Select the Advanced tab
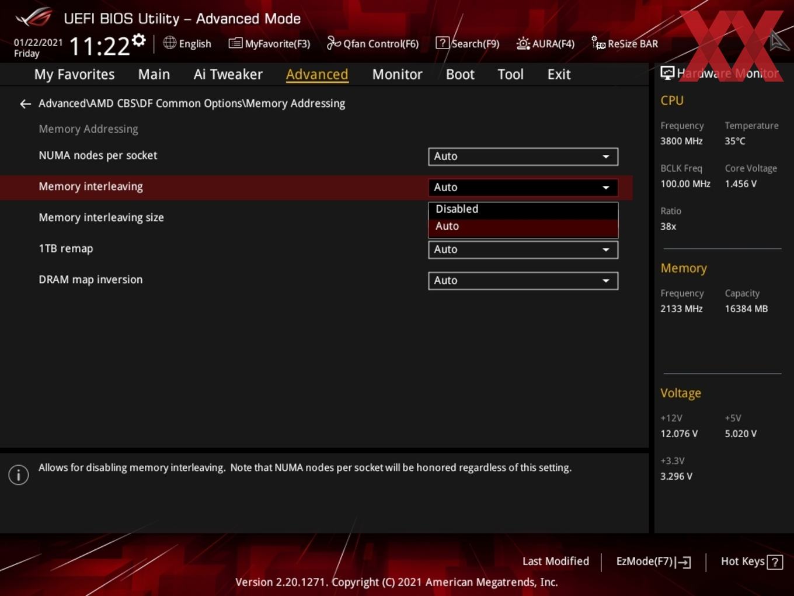This screenshot has height=596, width=794. 317,74
